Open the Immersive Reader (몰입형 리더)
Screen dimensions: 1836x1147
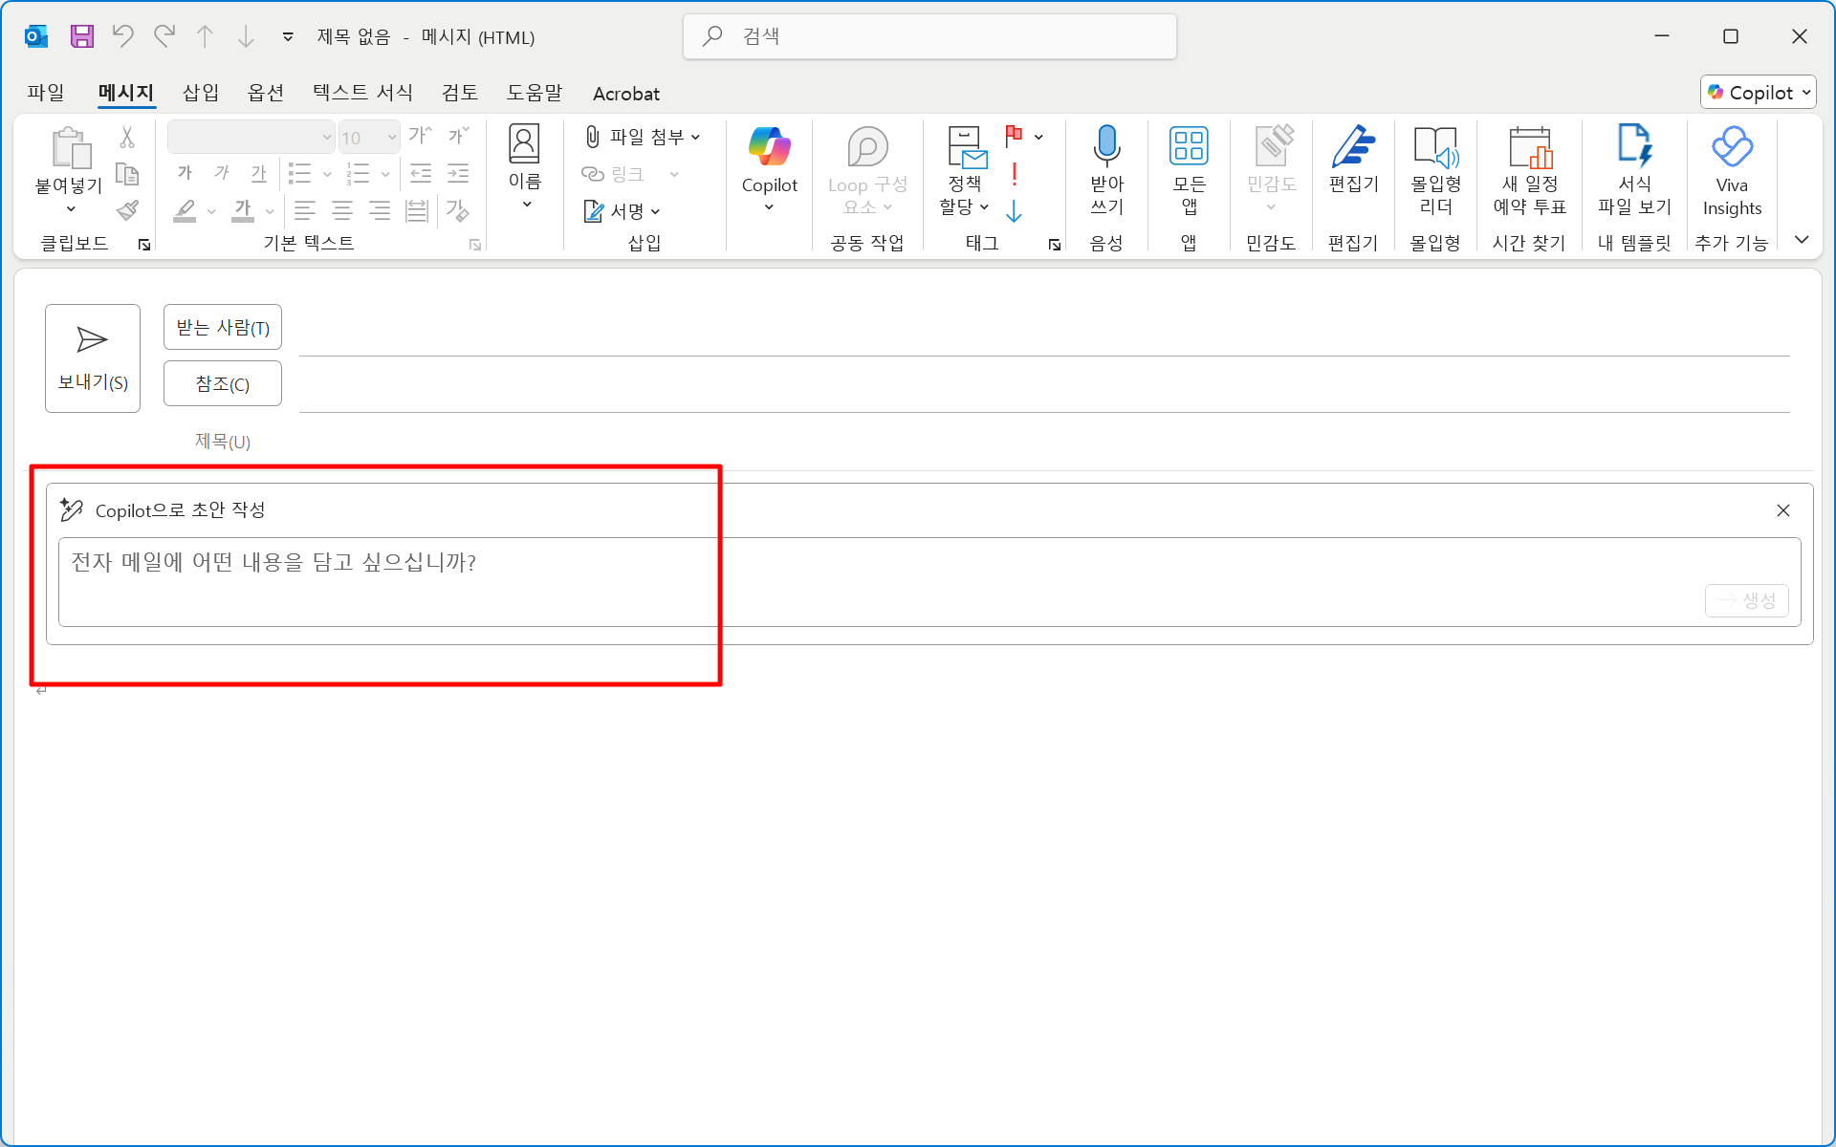[1434, 169]
